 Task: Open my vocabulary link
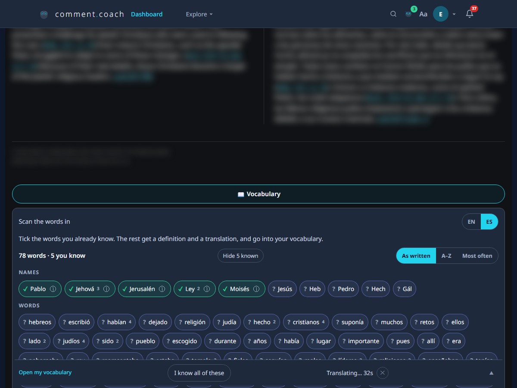click(45, 372)
